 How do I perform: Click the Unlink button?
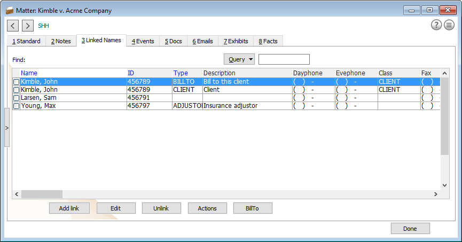(161, 208)
